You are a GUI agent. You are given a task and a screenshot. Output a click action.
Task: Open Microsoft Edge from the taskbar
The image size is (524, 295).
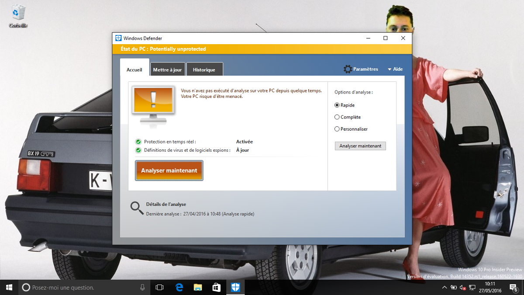[x=179, y=287]
